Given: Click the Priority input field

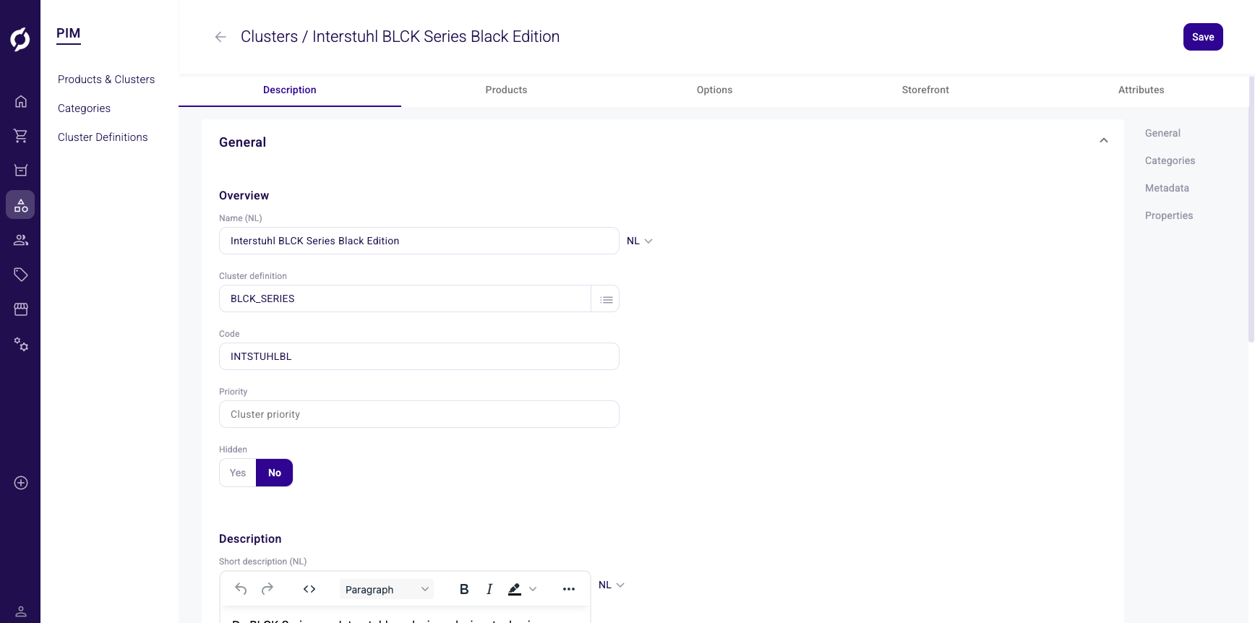Looking at the screenshot, I should coord(419,414).
